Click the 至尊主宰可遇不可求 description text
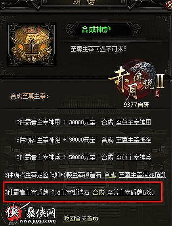Viewport: 172px width, 226px height. (x=98, y=49)
